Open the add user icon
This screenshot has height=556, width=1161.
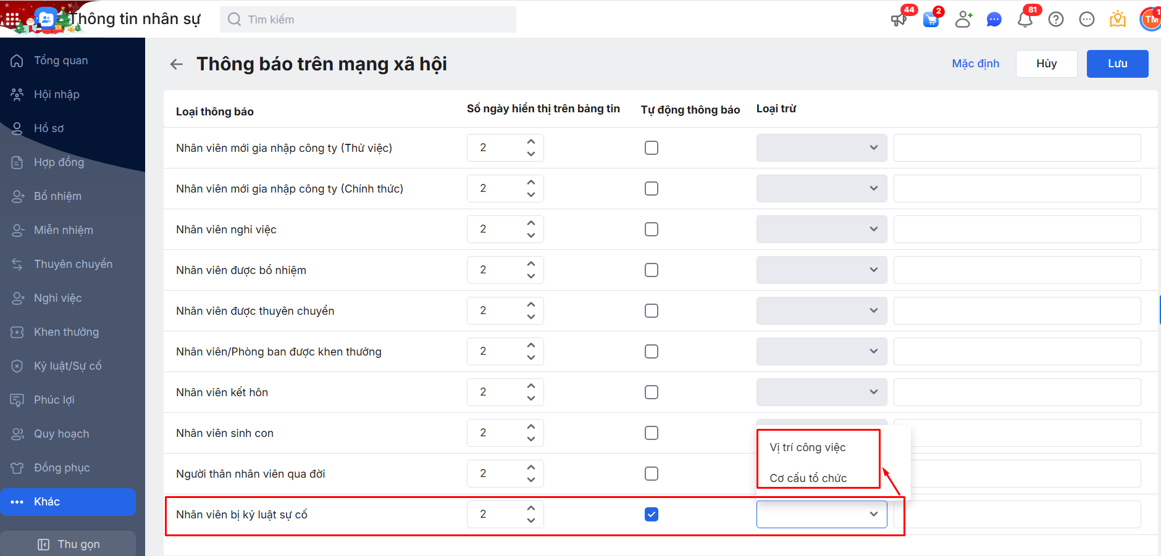(x=963, y=20)
